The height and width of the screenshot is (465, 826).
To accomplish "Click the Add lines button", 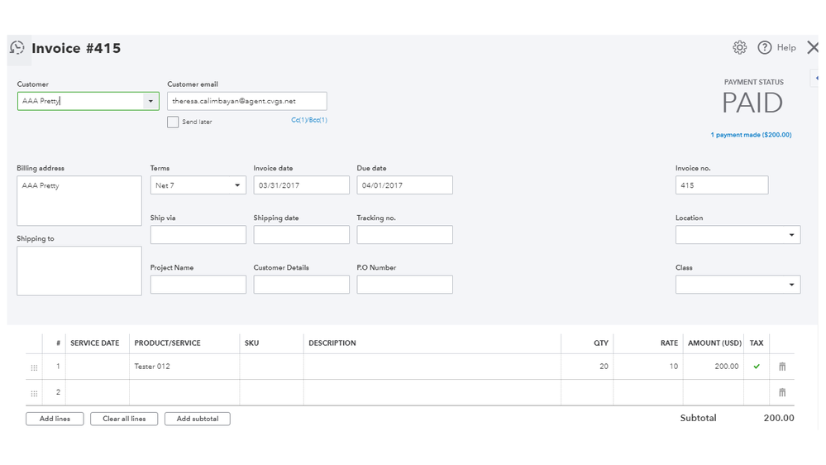I will click(x=55, y=419).
